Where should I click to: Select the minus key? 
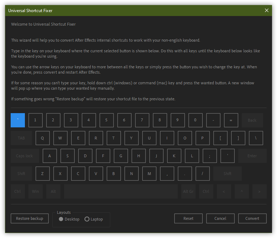(213, 120)
